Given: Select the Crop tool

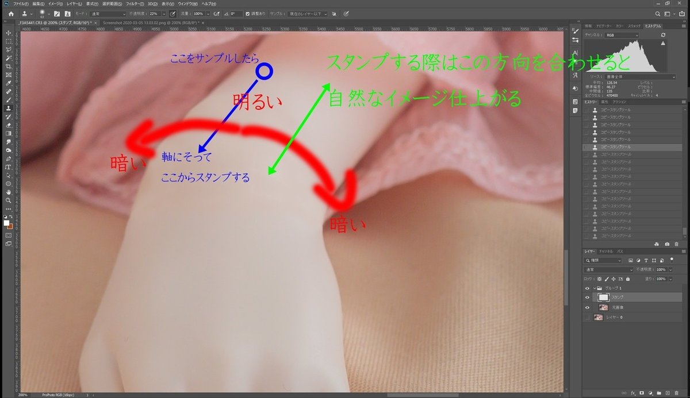Looking at the screenshot, I should click(x=9, y=67).
